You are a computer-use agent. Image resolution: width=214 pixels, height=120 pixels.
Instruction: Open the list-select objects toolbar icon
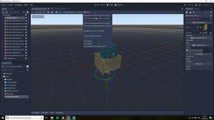(x=48, y=12)
